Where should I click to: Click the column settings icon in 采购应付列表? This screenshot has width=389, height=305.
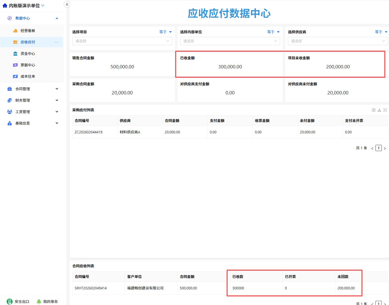coord(374,110)
